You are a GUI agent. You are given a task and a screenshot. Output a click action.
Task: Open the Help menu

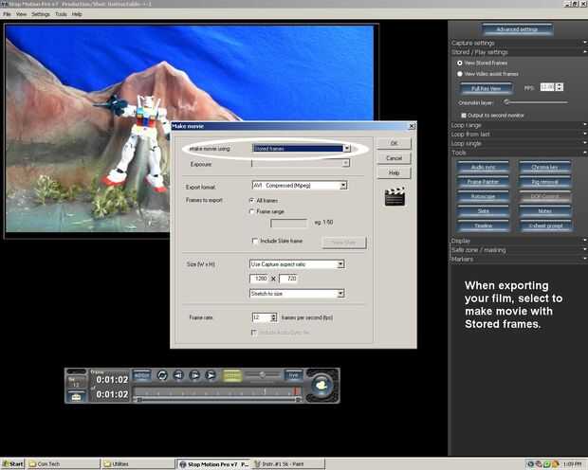(x=77, y=14)
